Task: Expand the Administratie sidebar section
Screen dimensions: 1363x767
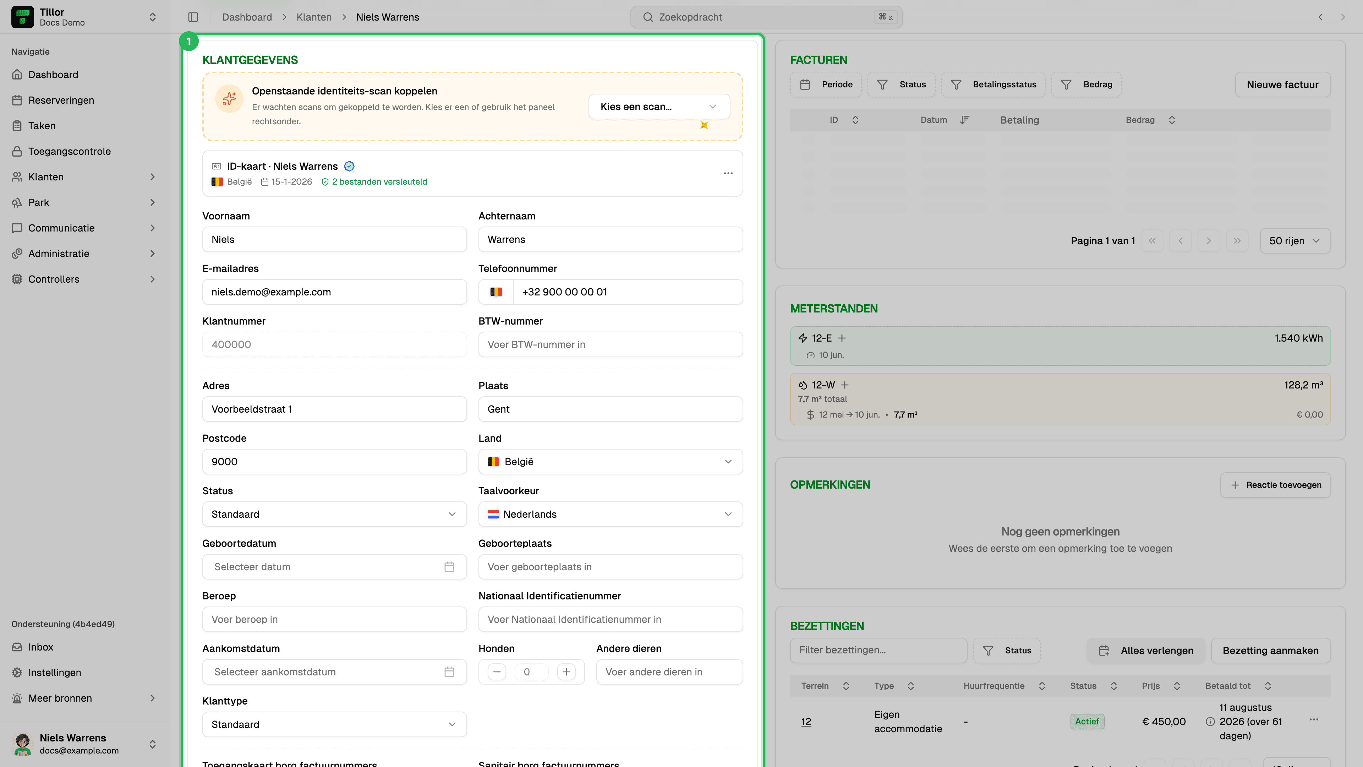Action: point(85,254)
